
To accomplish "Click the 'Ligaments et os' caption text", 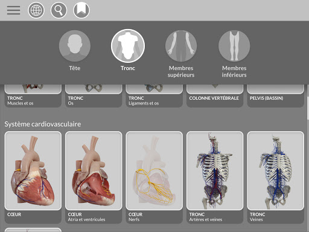I will coord(144,103).
